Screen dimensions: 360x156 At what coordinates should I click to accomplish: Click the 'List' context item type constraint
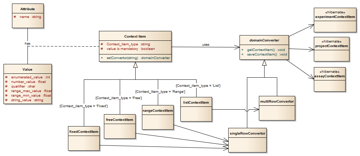tap(198, 85)
